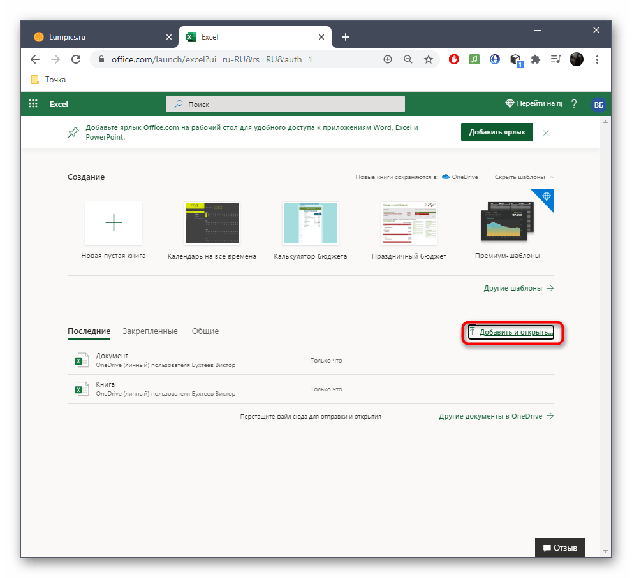Screen dimensions: 632x578
Task: Click Перейти на премиум link
Action: click(534, 103)
